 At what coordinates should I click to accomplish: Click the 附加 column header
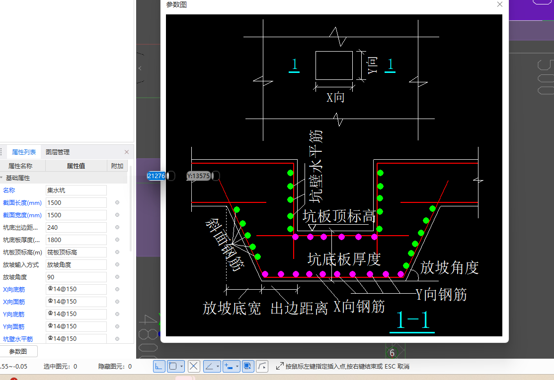coord(117,166)
